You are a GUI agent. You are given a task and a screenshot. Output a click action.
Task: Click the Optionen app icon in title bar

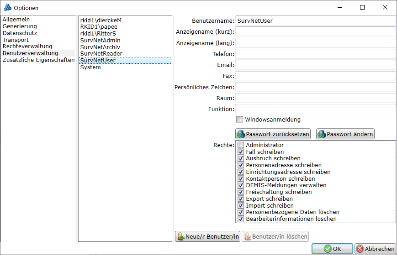coord(7,8)
